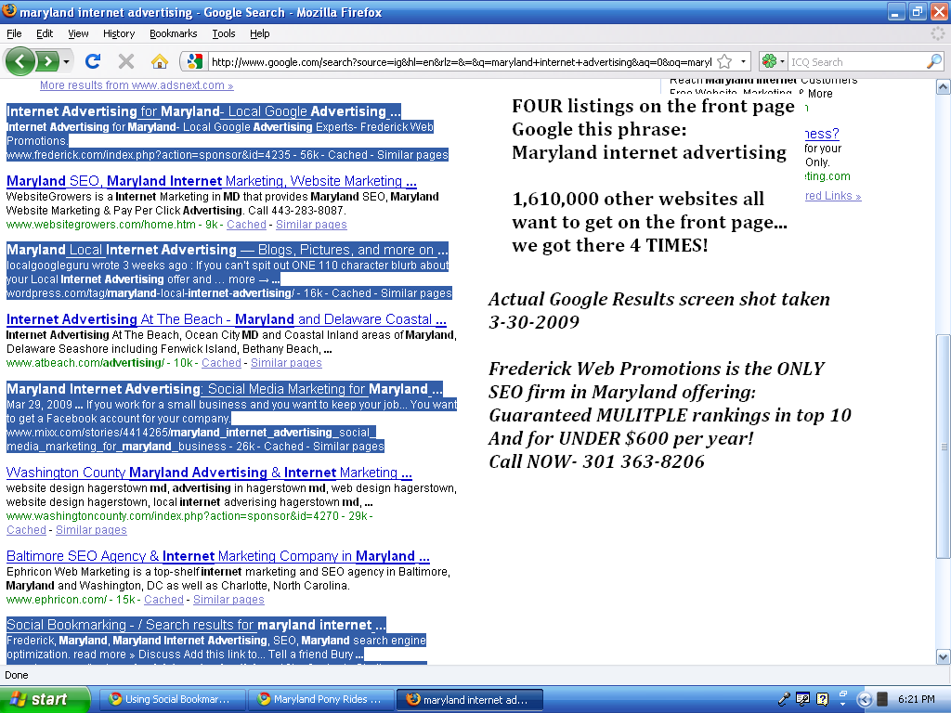Click the ICQ search engine flower icon
Screen dimensions: 951x713
pos(769,61)
